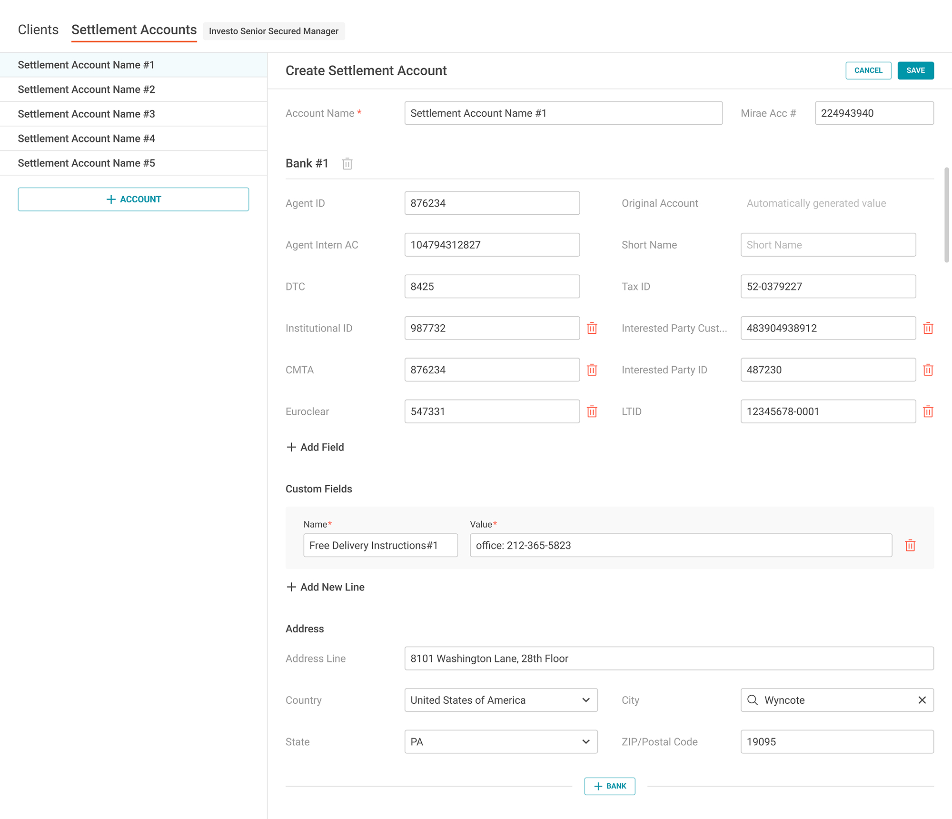This screenshot has height=819, width=952.
Task: Add a new account with + ACCOUNT
Action: click(133, 199)
